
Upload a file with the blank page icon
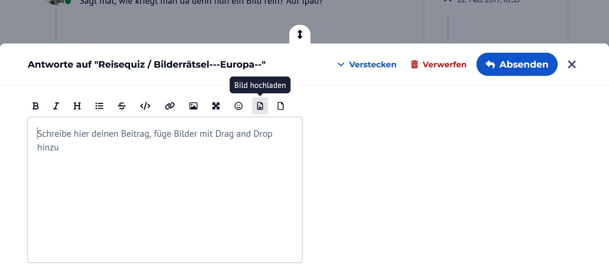[281, 106]
